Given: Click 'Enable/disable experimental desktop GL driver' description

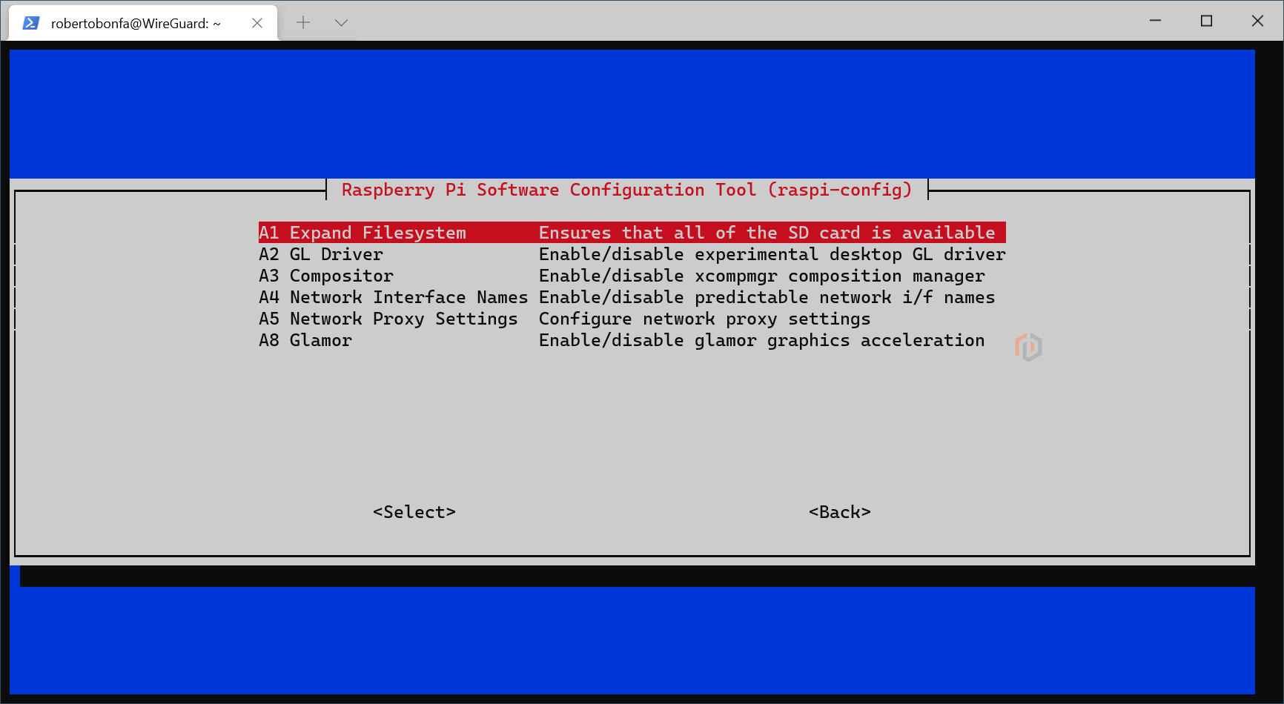Looking at the screenshot, I should click(772, 254).
